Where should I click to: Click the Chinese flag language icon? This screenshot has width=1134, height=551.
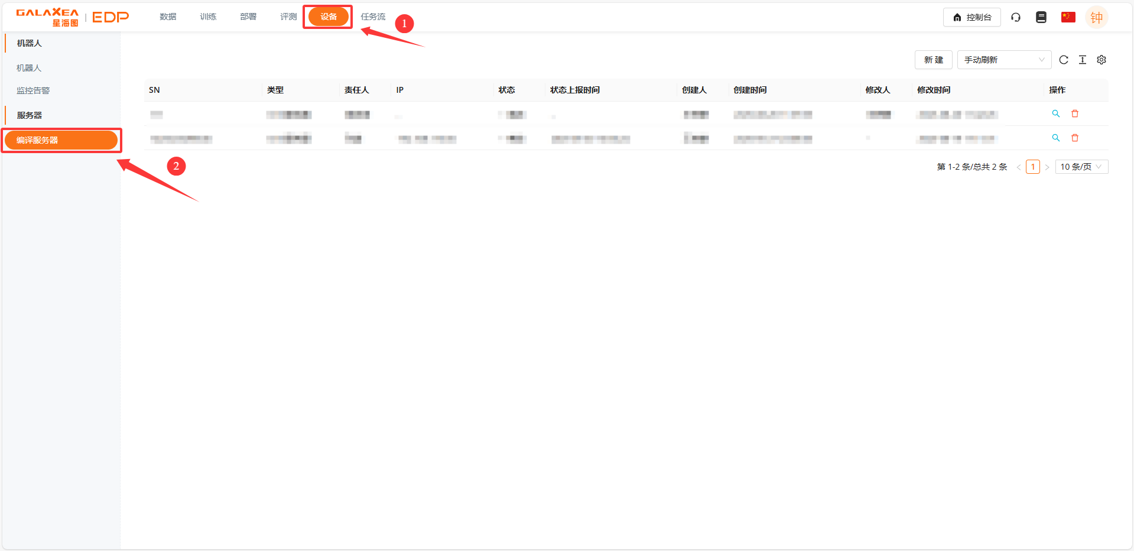click(1067, 17)
